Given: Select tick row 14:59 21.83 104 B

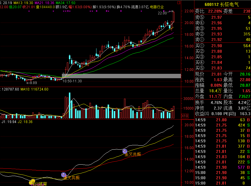Looking at the screenshot, I should (223, 157).
